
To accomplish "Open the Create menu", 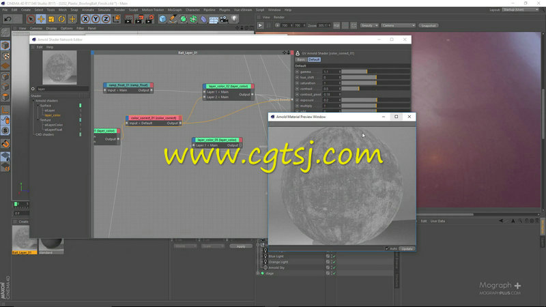I will pyautogui.click(x=26, y=10).
